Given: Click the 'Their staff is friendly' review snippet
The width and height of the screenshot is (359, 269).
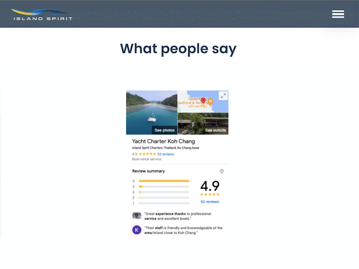Looking at the screenshot, I should tap(184, 230).
